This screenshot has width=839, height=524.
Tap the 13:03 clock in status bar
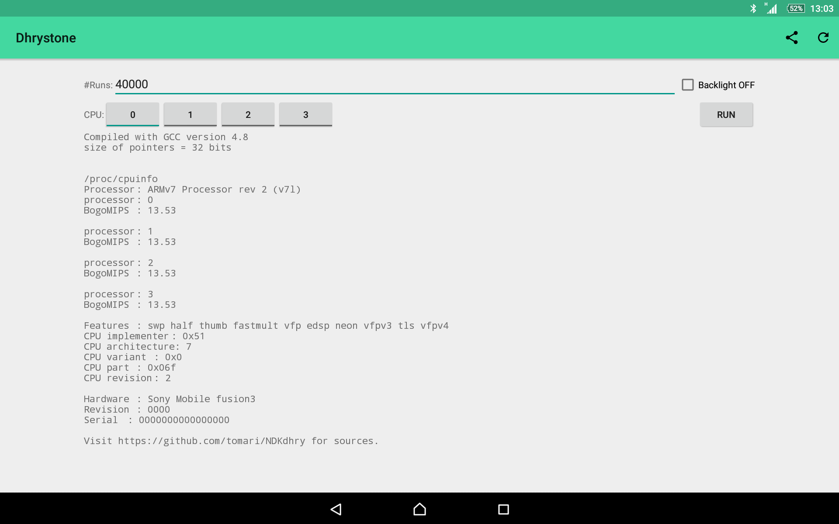(822, 9)
